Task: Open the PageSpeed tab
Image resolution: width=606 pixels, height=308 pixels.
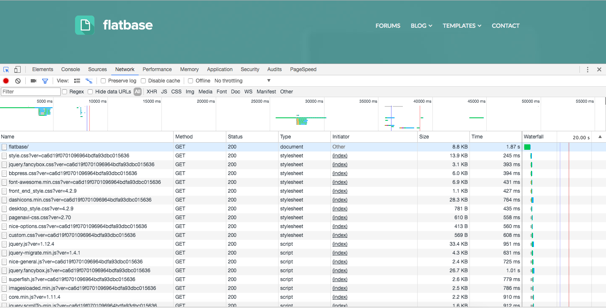Action: (303, 69)
